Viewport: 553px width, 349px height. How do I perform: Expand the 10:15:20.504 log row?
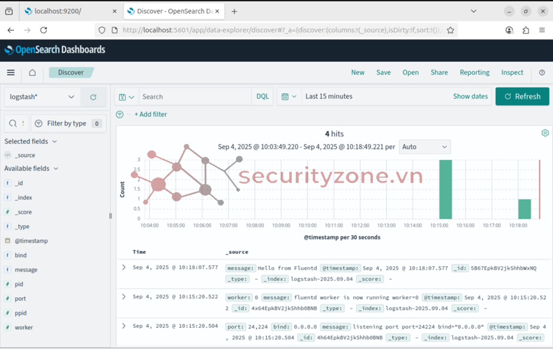click(x=124, y=325)
